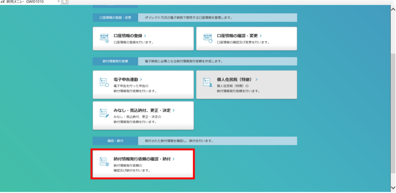Open the 納付情報発行依頼の確認・納付 link
The image size is (396, 193).
point(142,159)
